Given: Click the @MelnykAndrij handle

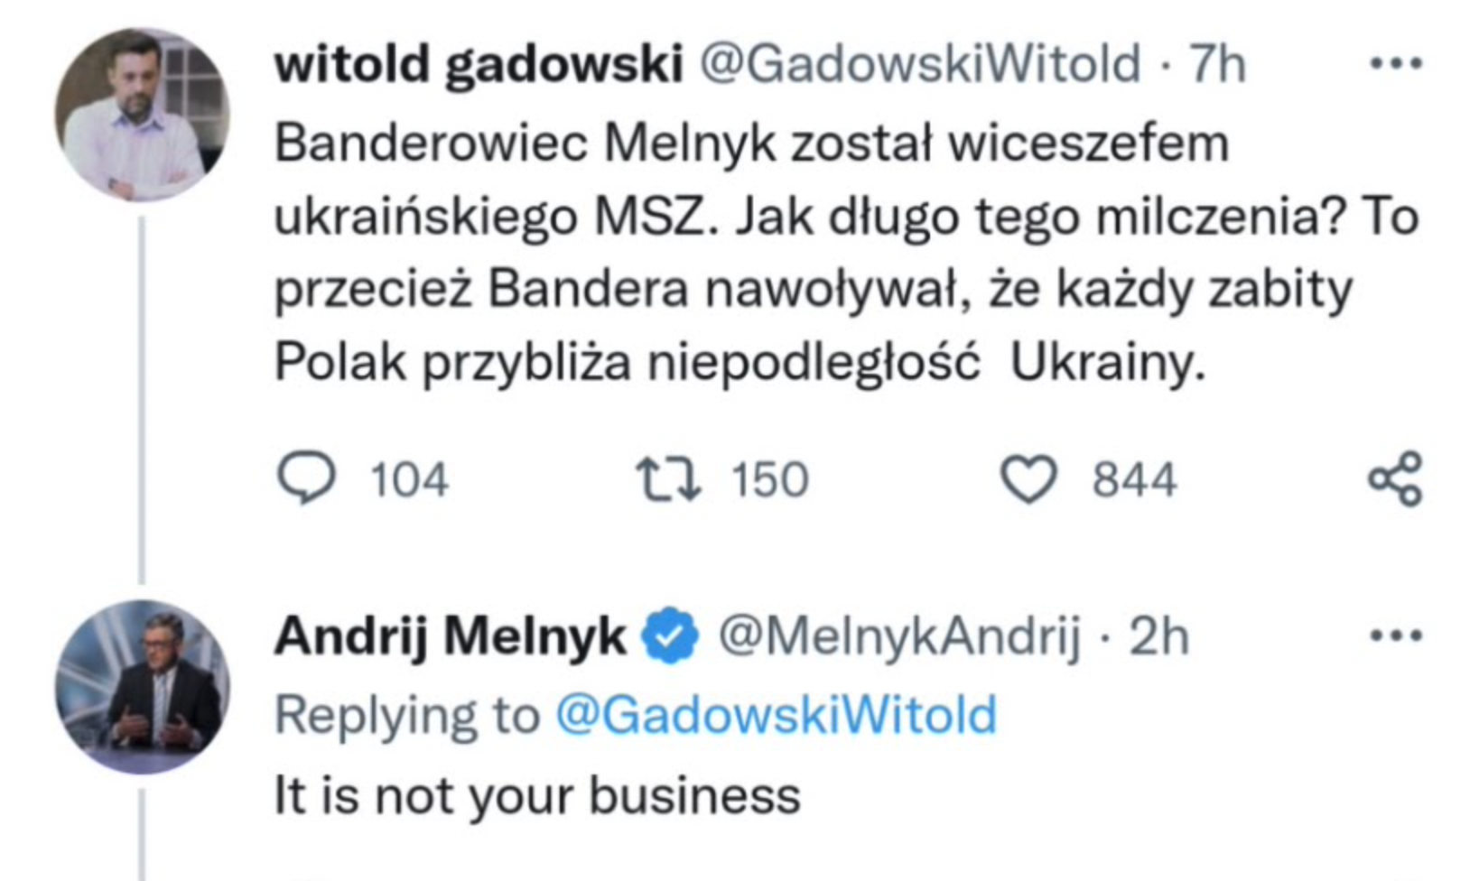Looking at the screenshot, I should (899, 637).
